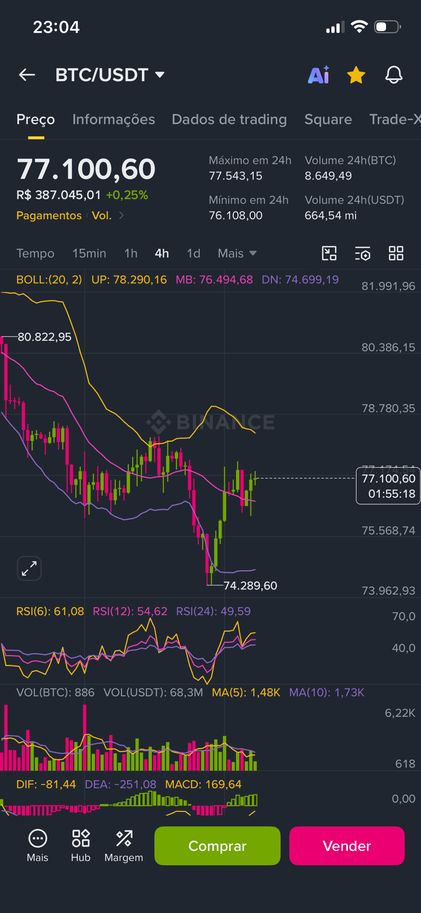Go to the Square tab

[x=328, y=119]
